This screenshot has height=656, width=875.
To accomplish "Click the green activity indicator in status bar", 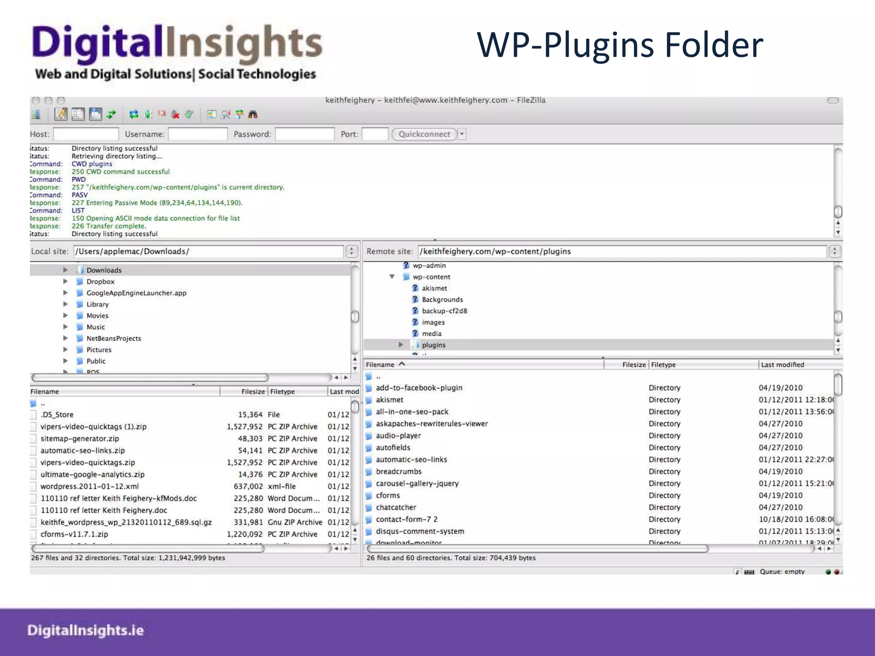I will (x=828, y=571).
